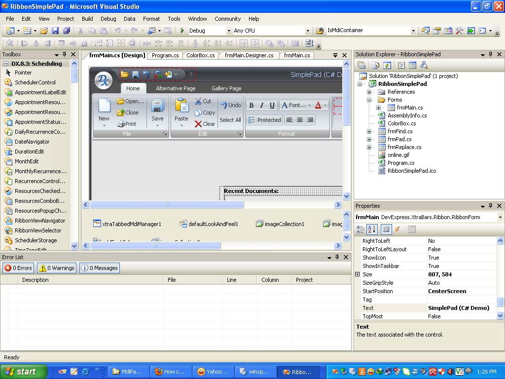This screenshot has height=379, width=505.
Task: Click the ribbon Select All button
Action: 230,120
